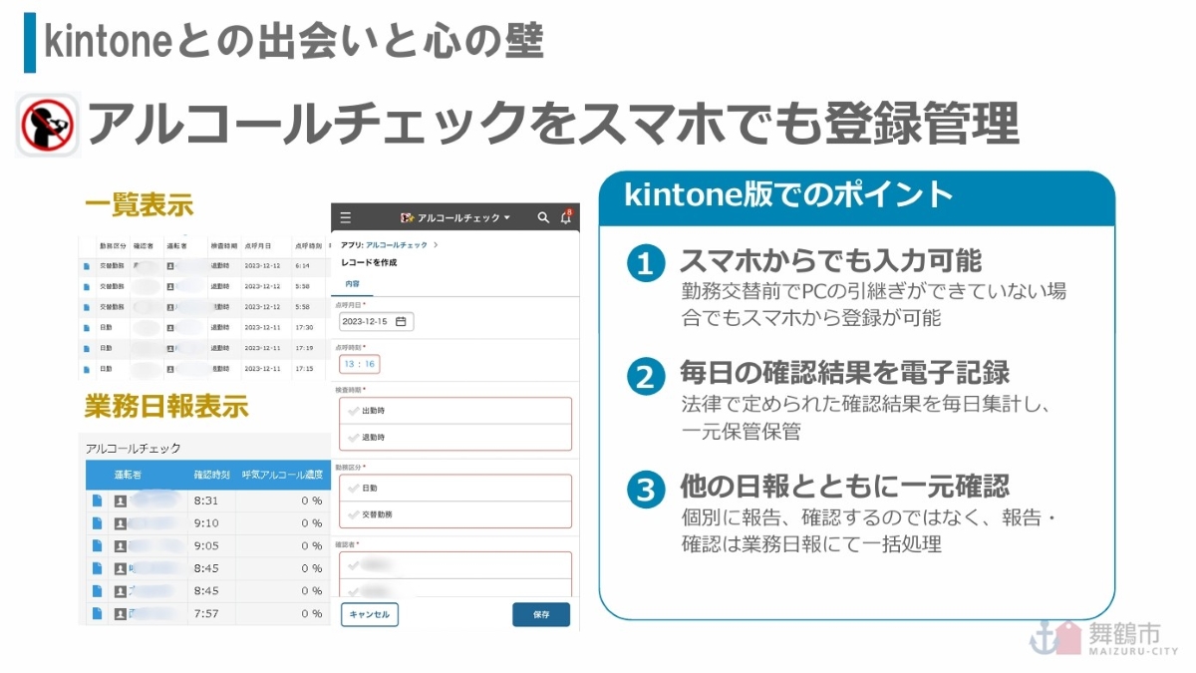Screen dimensions: 1196x673
Task: Click the 17:15 time cell
Action: click(305, 369)
